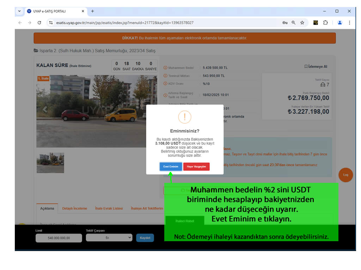361x270 pixels.
Task: Close the UYAP e-SATIŞ PORTALI tab
Action: (83, 11)
